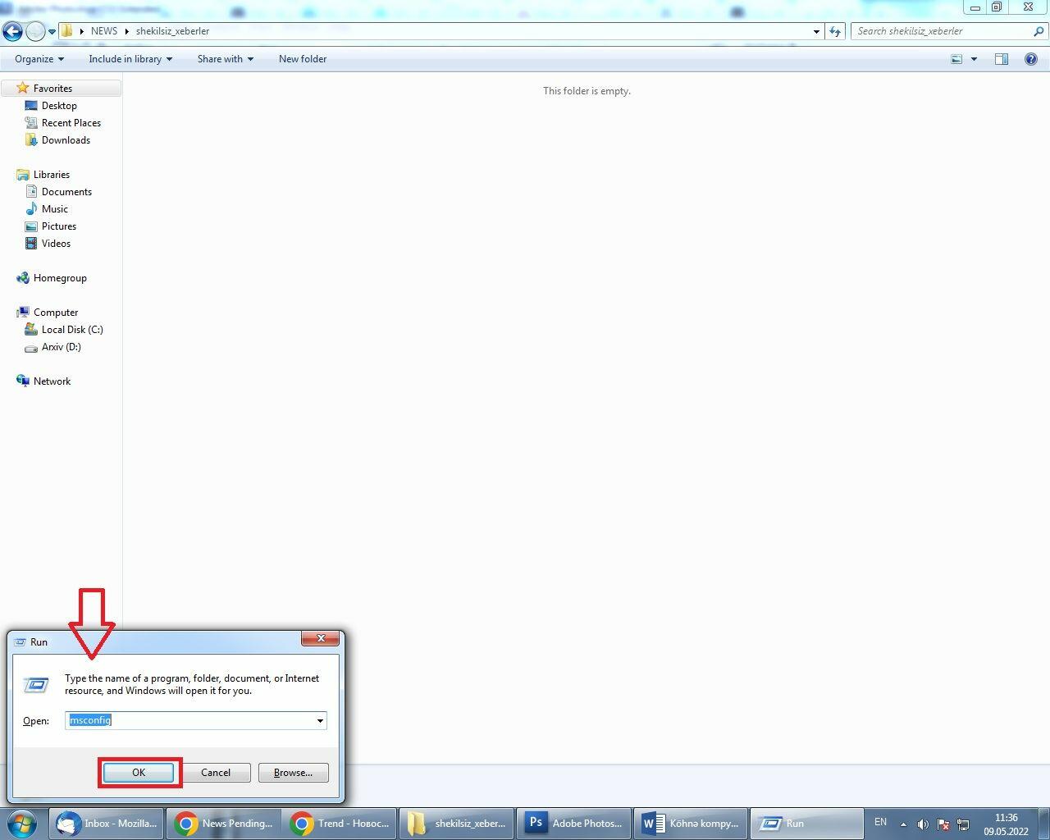Select Downloads under Favorites
The width and height of the screenshot is (1050, 840).
pos(66,140)
